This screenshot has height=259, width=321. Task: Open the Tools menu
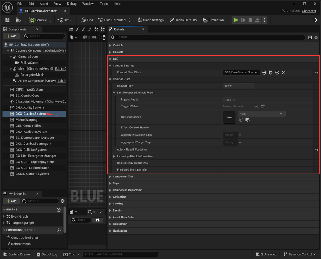click(x=103, y=4)
